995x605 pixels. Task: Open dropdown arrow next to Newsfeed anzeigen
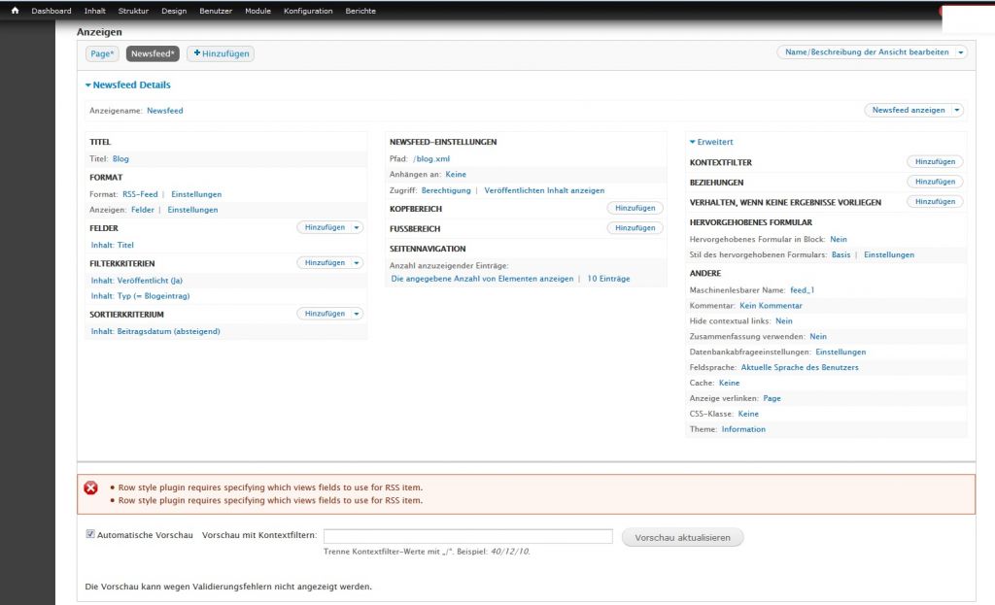(957, 111)
